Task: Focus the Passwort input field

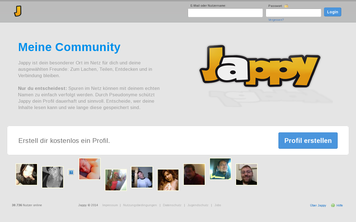Action: pos(293,13)
